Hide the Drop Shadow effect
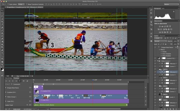 point(161,56)
